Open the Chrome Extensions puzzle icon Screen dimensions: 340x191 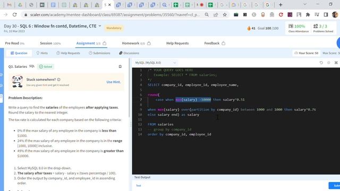[308, 15]
